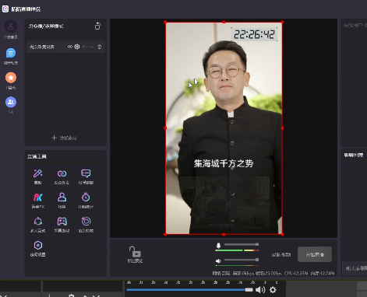Open the hexagon settings tool

[x=38, y=245]
